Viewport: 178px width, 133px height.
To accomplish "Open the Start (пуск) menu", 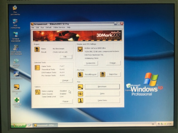I will point(18,126).
